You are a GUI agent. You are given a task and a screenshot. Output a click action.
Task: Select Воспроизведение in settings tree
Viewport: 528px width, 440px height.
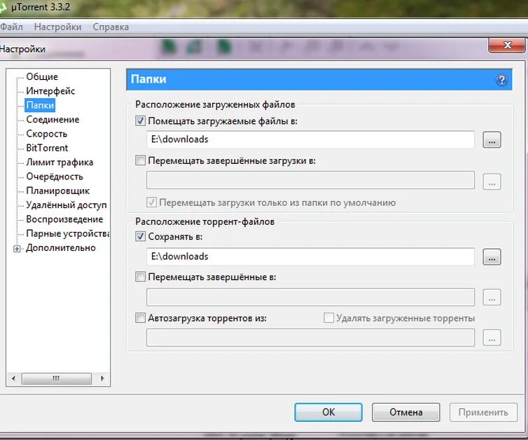coord(64,219)
